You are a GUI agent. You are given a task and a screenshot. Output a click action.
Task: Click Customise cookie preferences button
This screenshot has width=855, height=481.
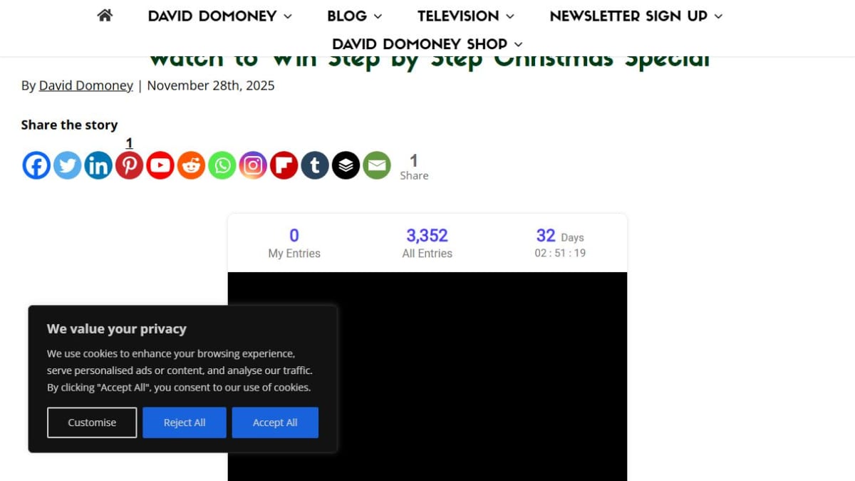[x=92, y=423]
